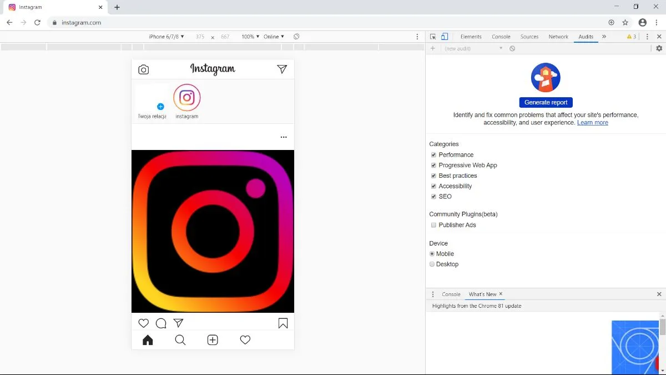Switch to the drawer Console tab
Viewport: 666px width, 375px height.
click(x=451, y=294)
